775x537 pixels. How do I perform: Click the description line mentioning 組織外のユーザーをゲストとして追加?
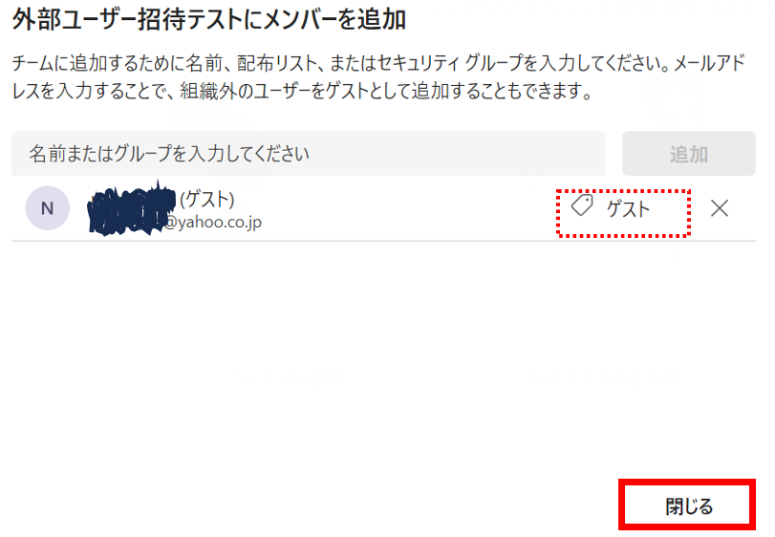coord(302,91)
